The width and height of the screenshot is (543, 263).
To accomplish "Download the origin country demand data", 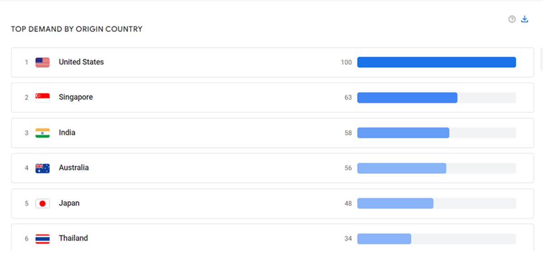I will coord(525,19).
